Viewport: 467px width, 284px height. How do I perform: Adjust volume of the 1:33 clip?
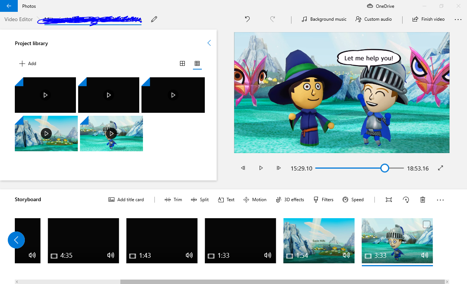pos(267,255)
